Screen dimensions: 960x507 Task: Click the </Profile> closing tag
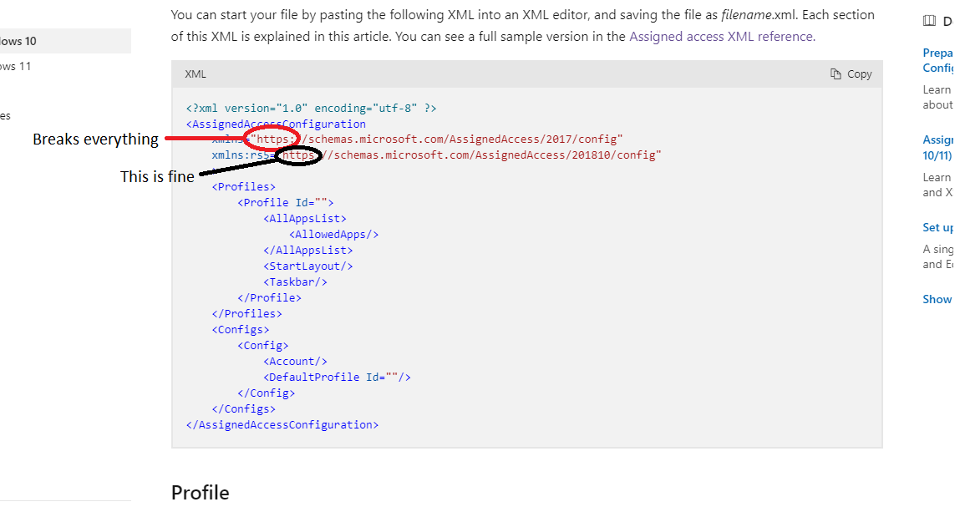pyautogui.click(x=269, y=298)
